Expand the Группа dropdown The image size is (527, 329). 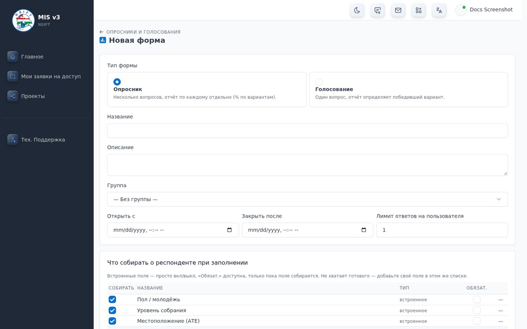click(307, 199)
